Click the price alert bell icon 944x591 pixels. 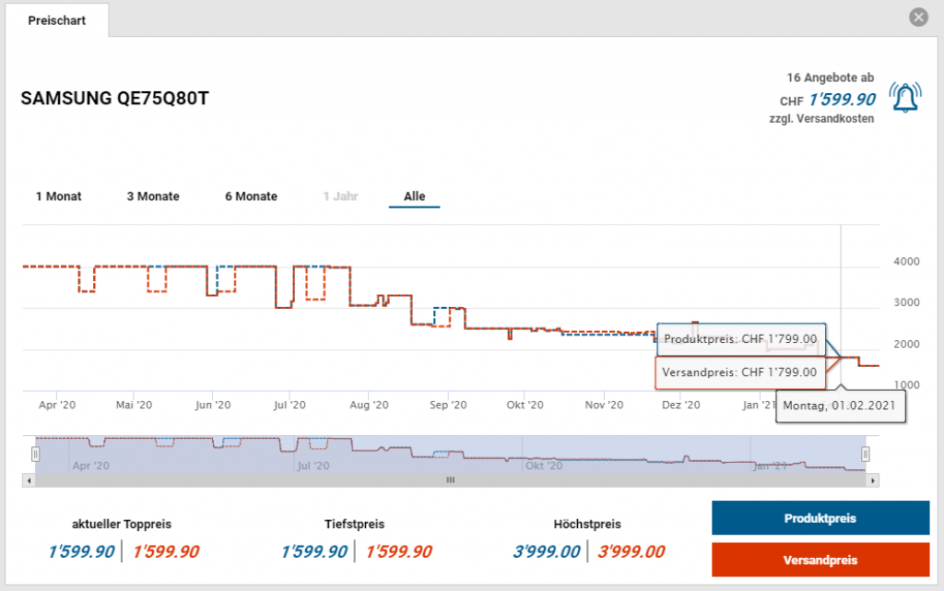tap(904, 96)
